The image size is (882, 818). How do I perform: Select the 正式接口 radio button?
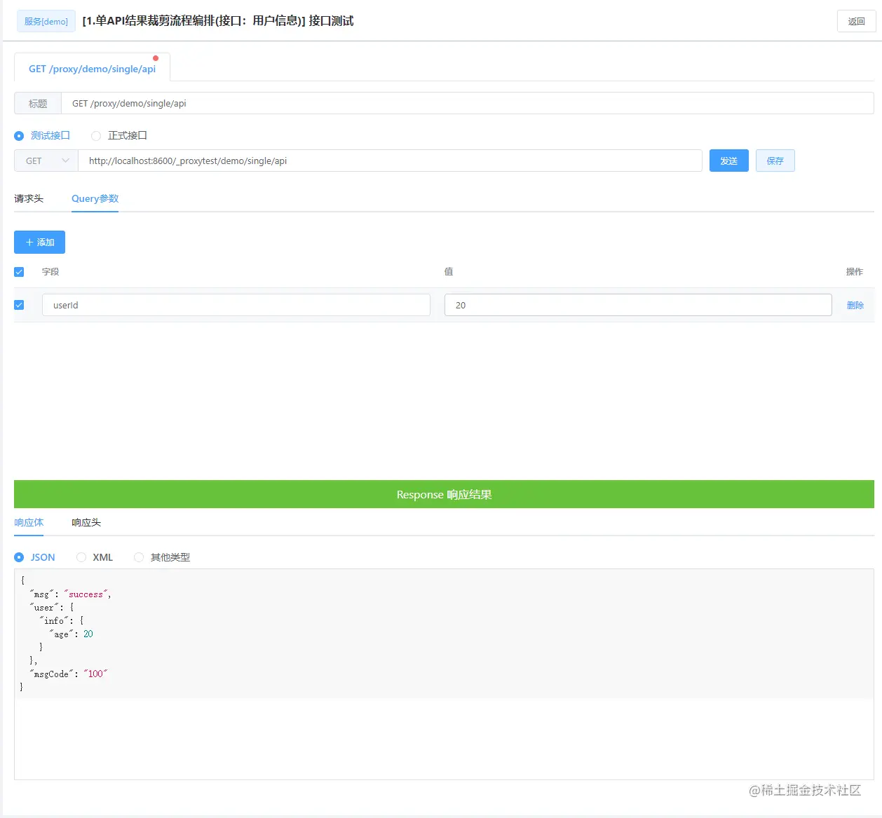(x=95, y=135)
